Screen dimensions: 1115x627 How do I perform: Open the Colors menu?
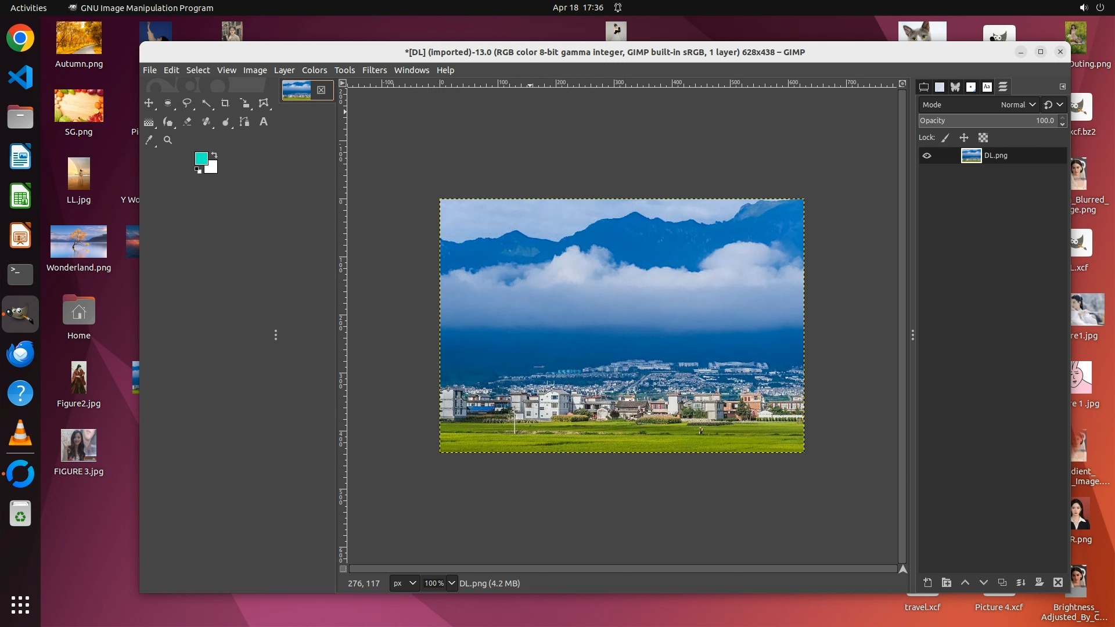(314, 70)
